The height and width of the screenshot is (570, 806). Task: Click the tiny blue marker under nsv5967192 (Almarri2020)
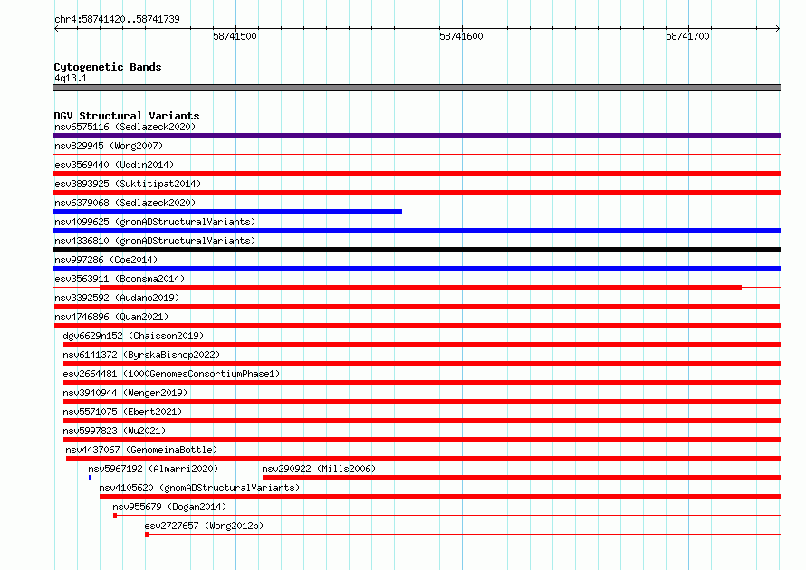[90, 478]
